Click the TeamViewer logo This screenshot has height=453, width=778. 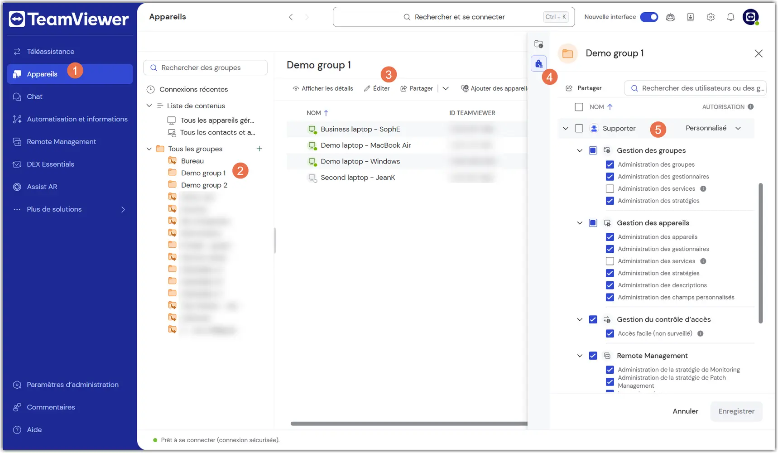[69, 19]
